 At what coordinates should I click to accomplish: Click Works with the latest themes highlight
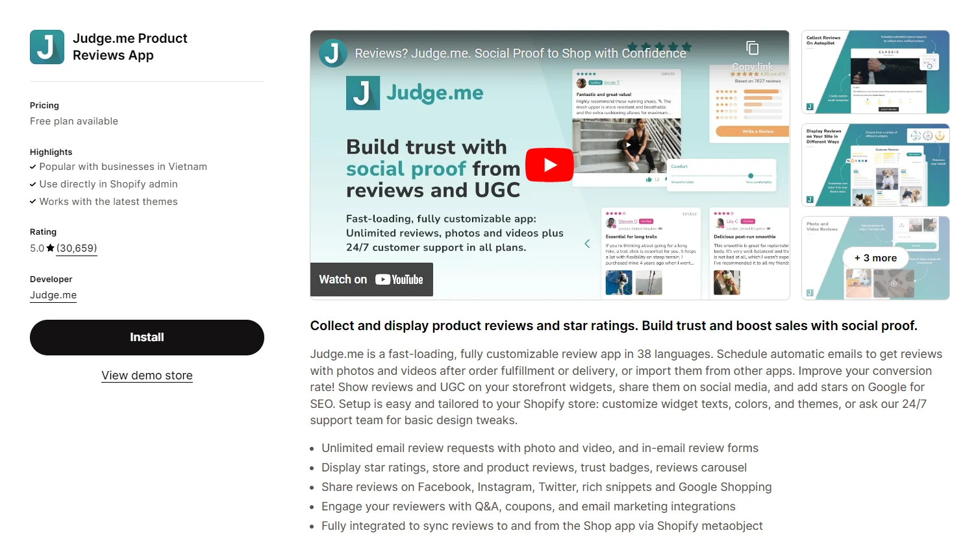click(108, 202)
